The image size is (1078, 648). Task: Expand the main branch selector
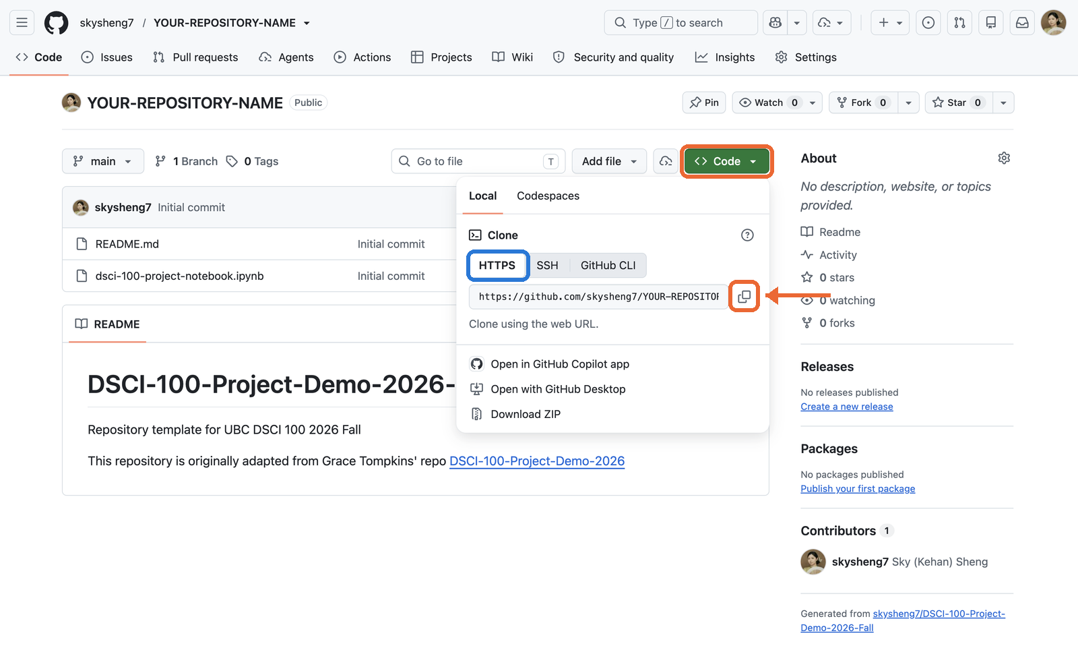pos(103,161)
